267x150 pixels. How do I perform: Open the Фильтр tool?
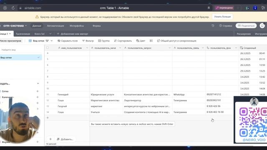pos(88,41)
